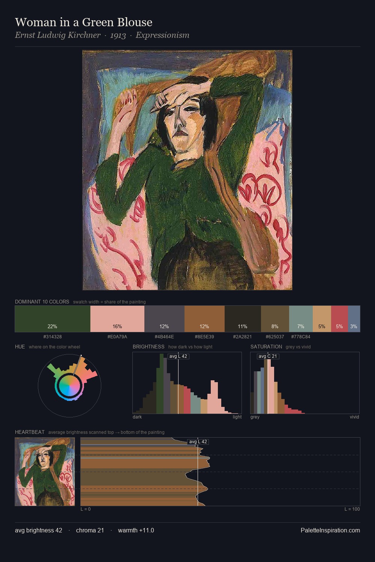The image size is (375, 562).
Task: Select the olive-brown 8% swatch
Action: tap(275, 319)
